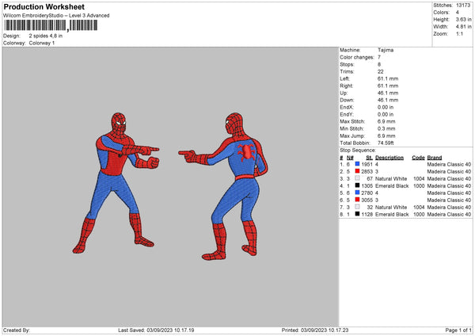Click the Trims value '22'
This screenshot has width=475, height=336.
pos(381,71)
